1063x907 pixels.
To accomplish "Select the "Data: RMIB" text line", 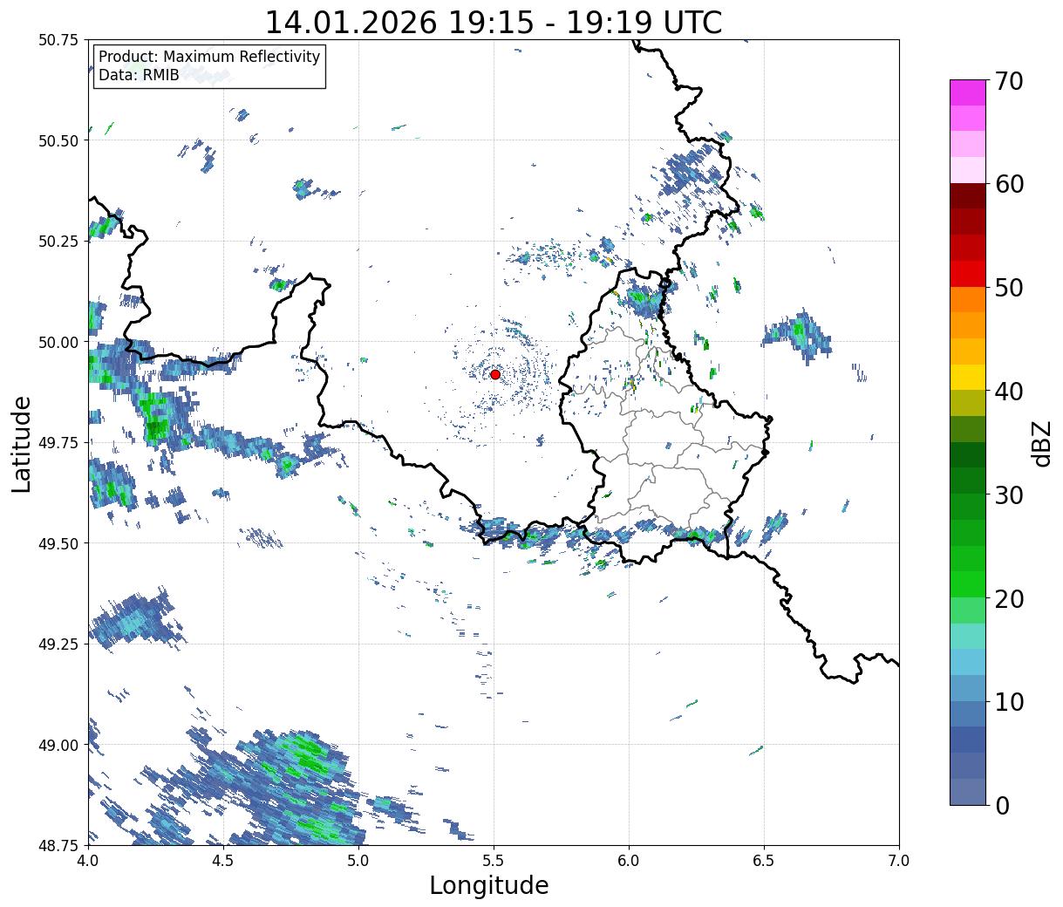I will [x=139, y=75].
